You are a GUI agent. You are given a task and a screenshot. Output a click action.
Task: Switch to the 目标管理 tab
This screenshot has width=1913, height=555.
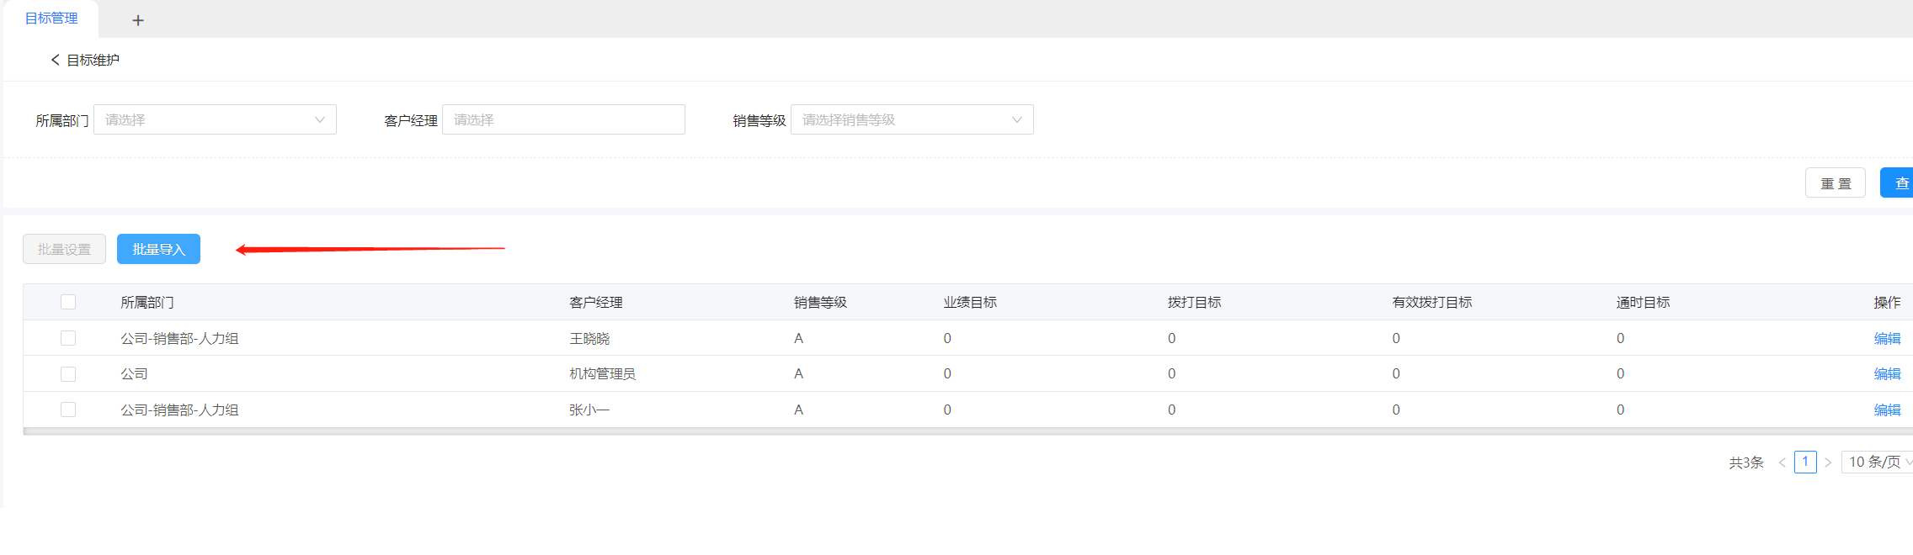click(51, 18)
